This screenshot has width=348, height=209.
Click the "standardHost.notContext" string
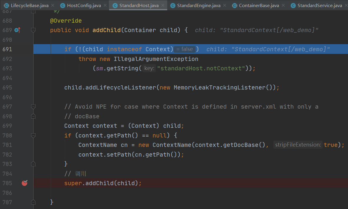[201, 68]
